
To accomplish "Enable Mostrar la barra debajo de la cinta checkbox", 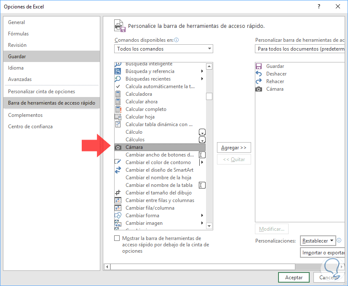I will [117, 238].
